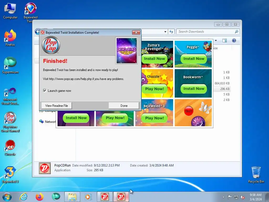Open the Bejeweled Twist desktop shortcut
This screenshot has width=269, height=202.
pos(30,12)
